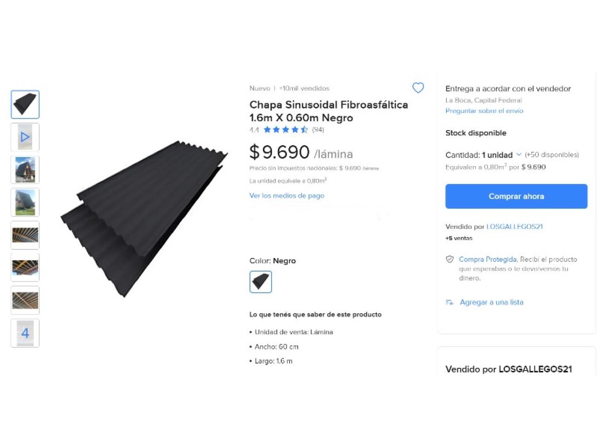Click the Compra Protegida link
This screenshot has width=597, height=448.
pos(487,259)
